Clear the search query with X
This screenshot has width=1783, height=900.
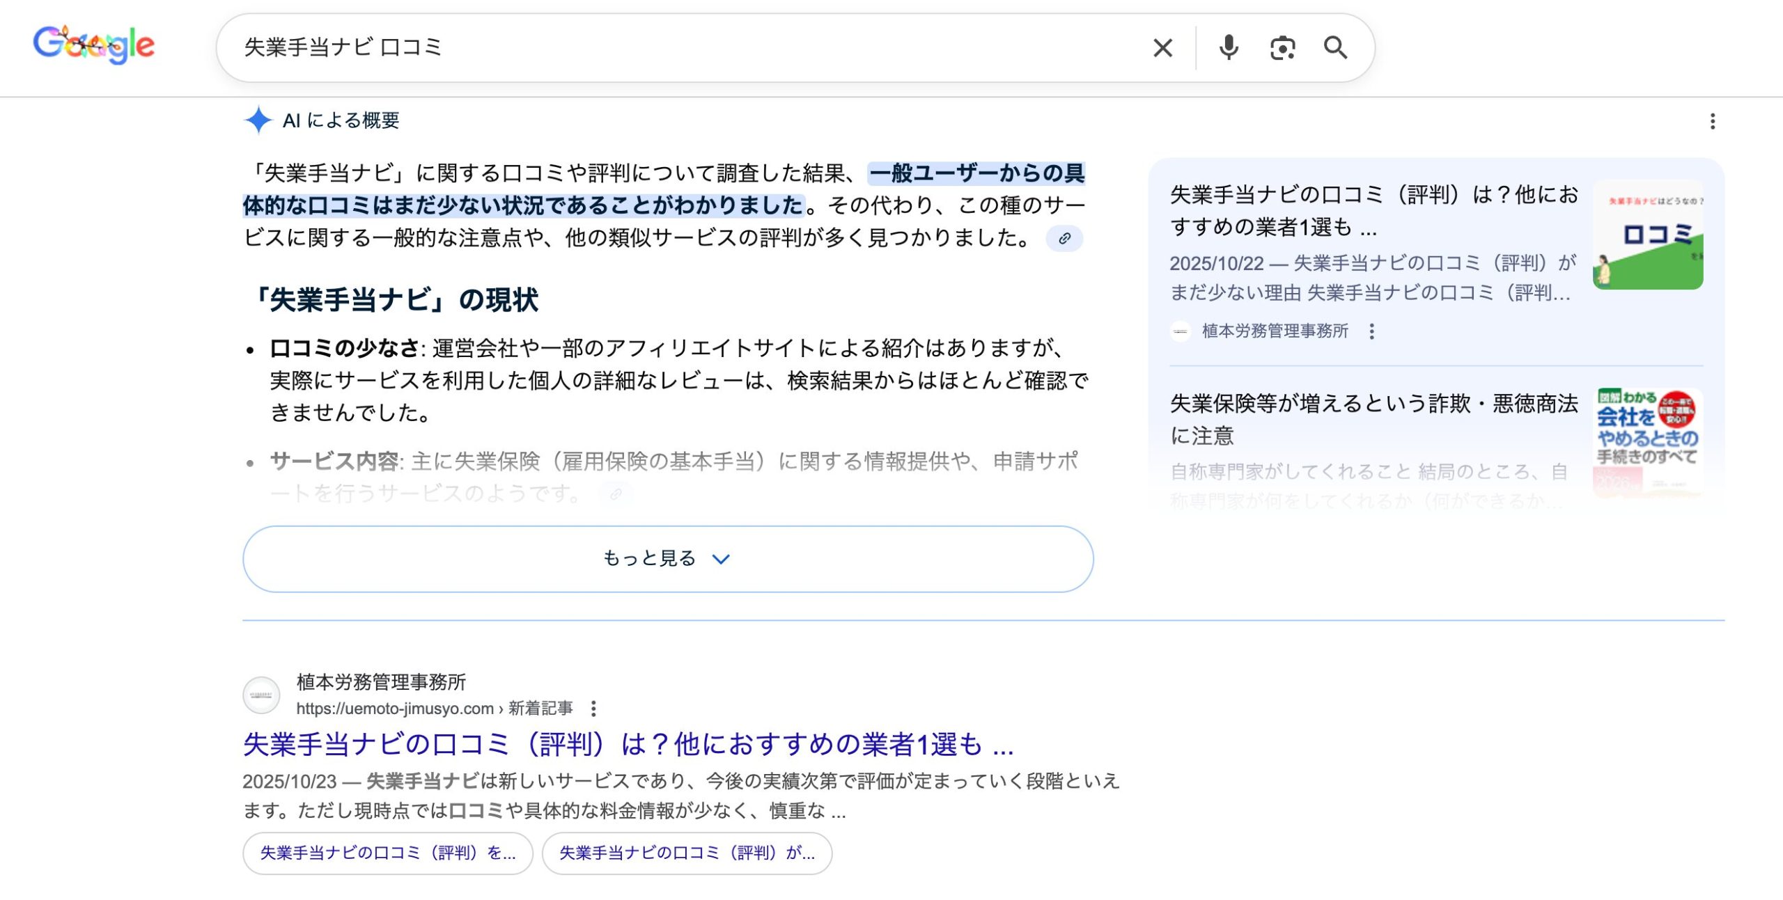[x=1162, y=48]
